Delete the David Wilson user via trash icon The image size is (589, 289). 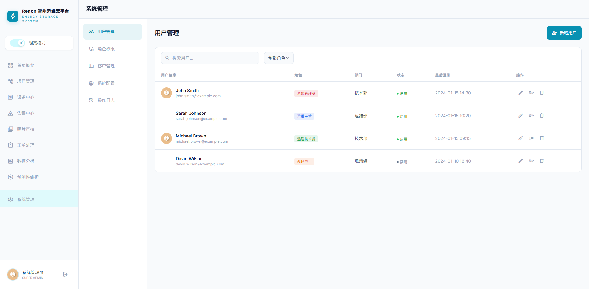pos(541,161)
